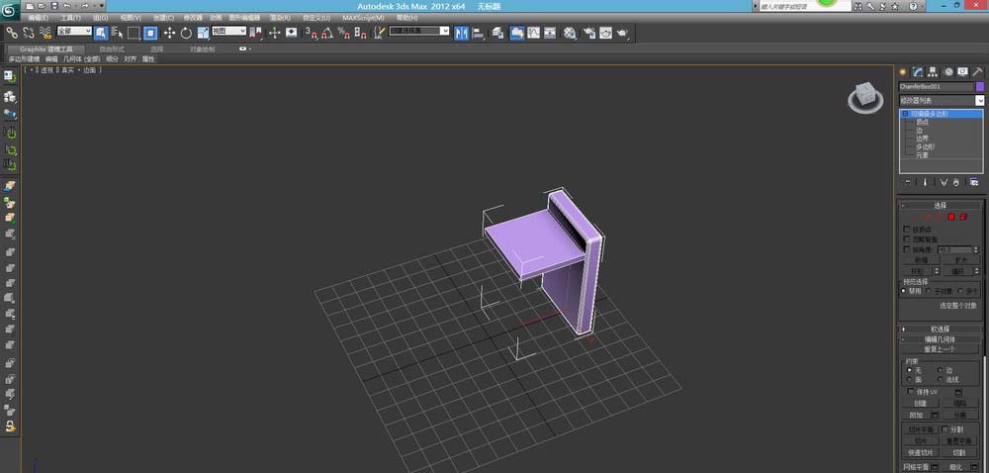Open the Modify command panel tab
The height and width of the screenshot is (473, 989).
point(919,72)
